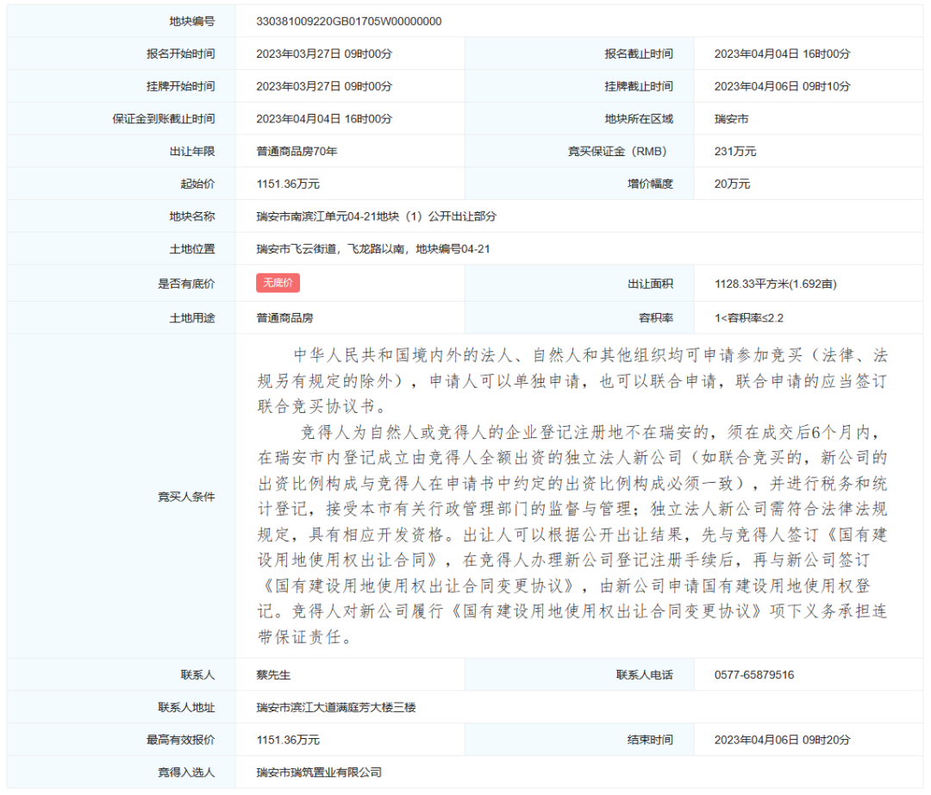Click the red 无底价 badge
This screenshot has width=931, height=795.
coord(278,283)
